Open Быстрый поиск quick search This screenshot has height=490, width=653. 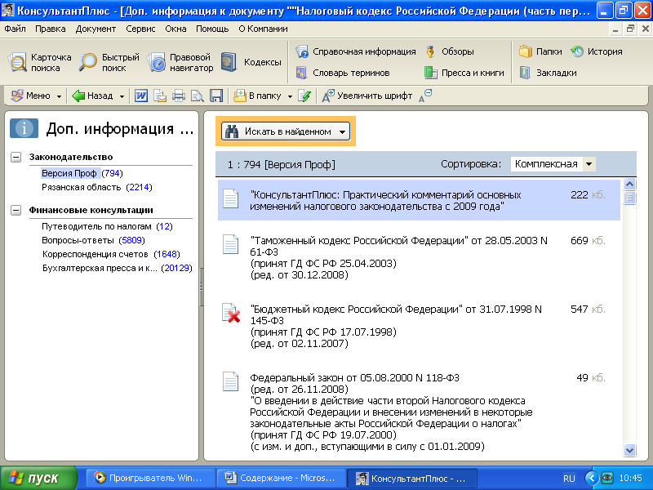(x=109, y=63)
